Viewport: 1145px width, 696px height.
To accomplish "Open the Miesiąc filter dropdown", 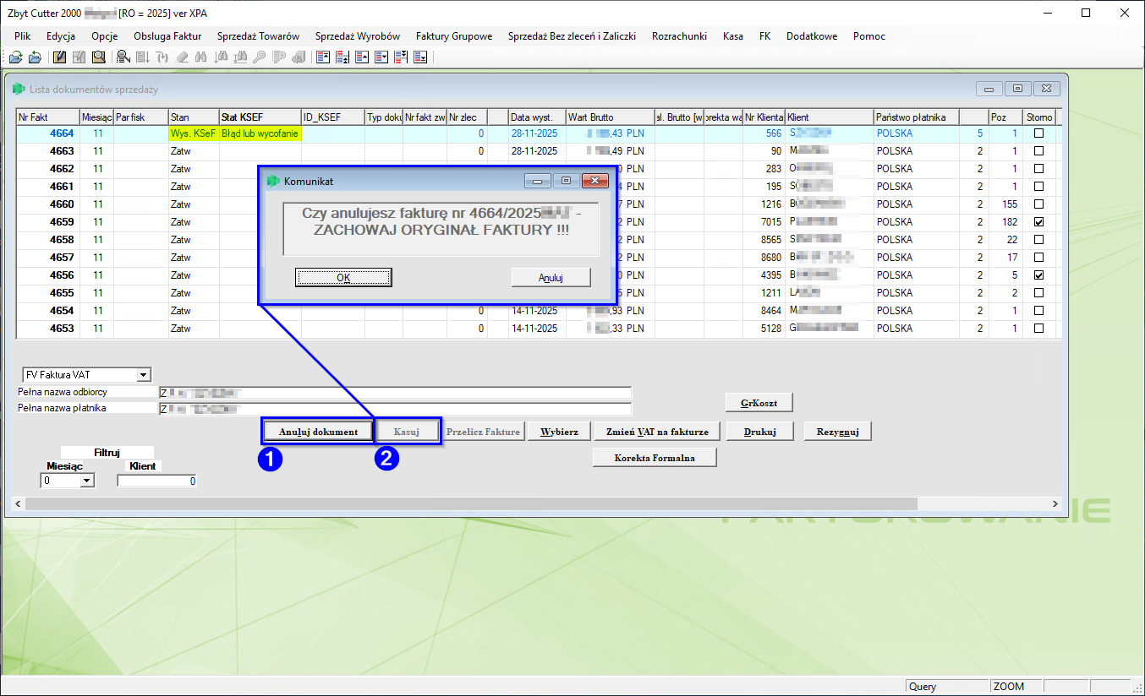I will tap(86, 481).
